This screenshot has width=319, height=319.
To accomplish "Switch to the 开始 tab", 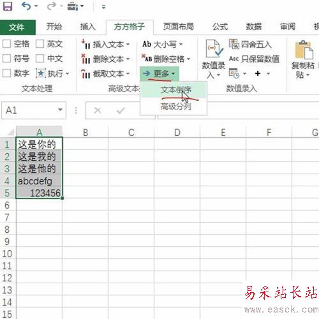I will tap(54, 27).
